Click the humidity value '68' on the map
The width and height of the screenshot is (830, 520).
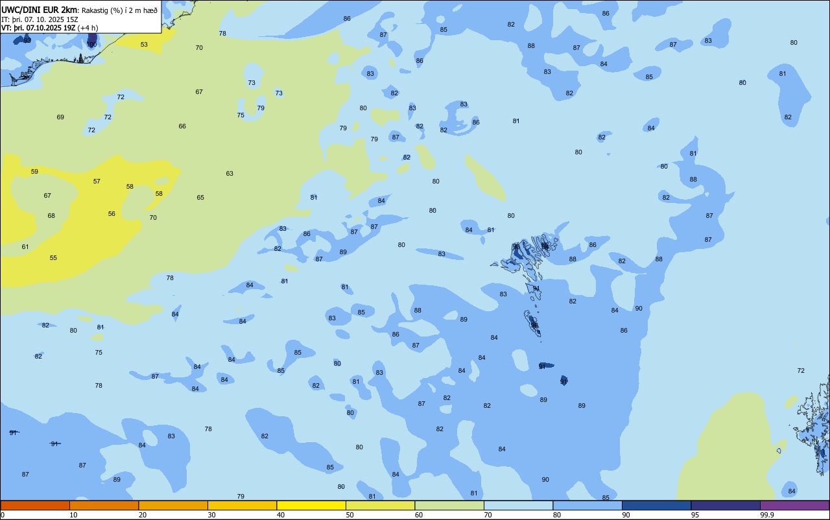(51, 216)
